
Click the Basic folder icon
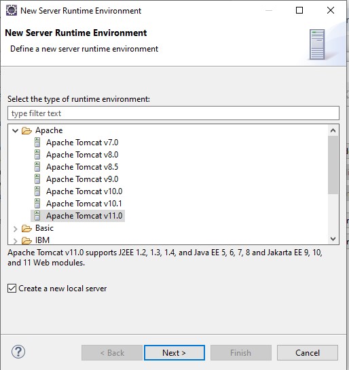(26, 228)
